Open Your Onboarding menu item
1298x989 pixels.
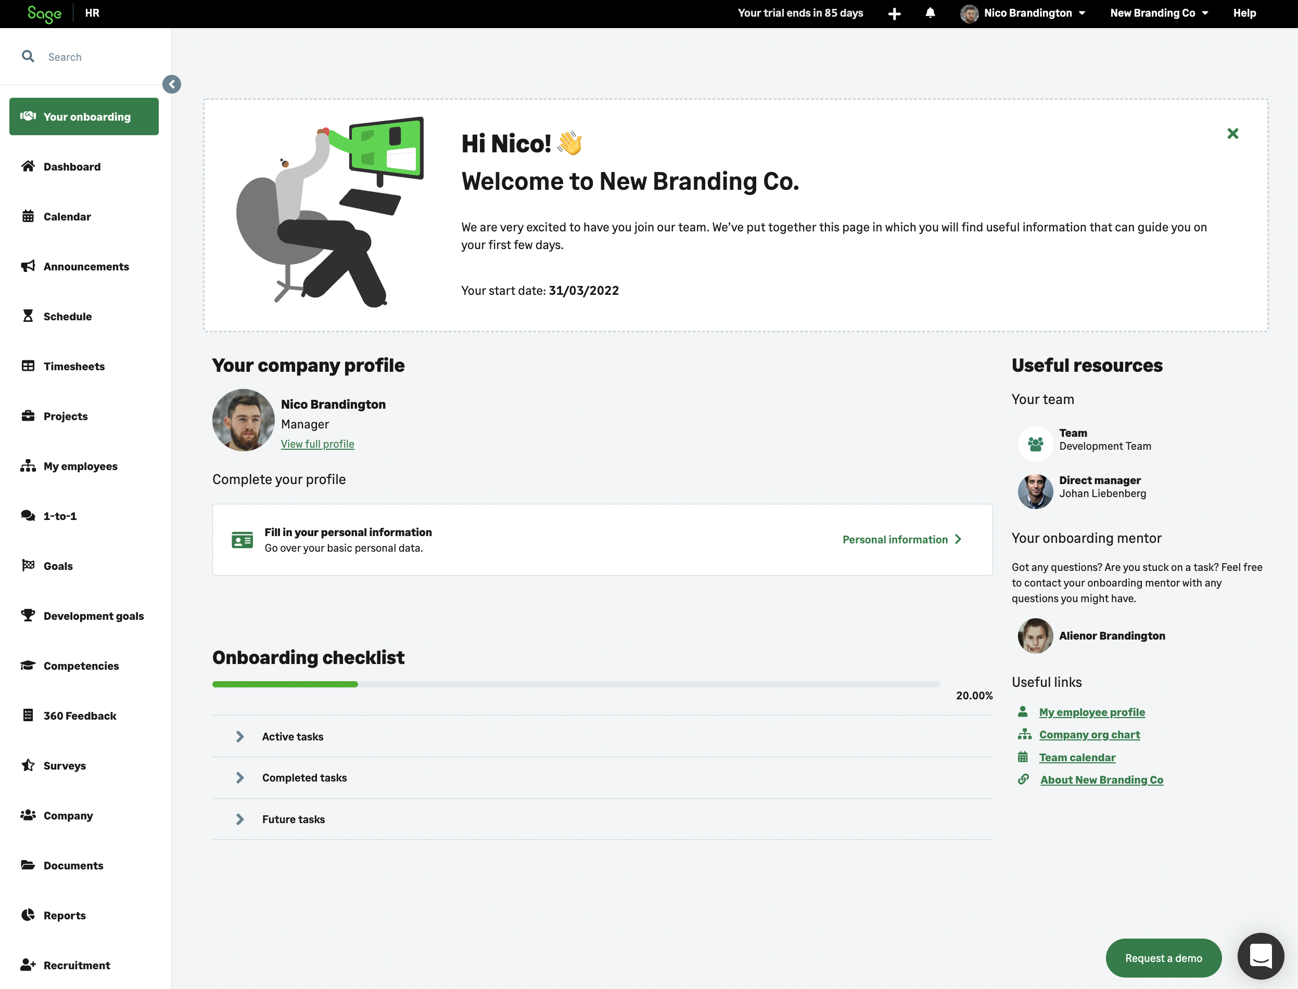(x=86, y=116)
